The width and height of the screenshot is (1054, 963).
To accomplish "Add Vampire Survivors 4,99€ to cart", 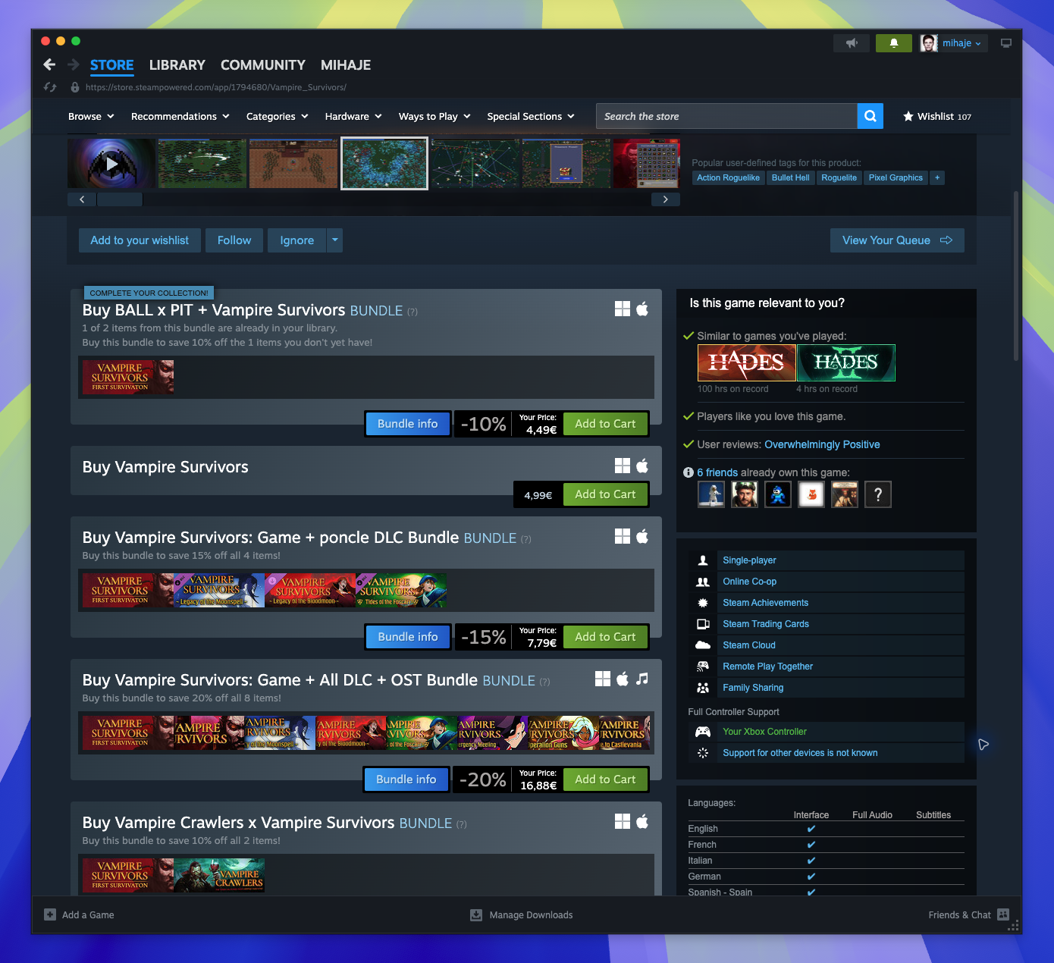I will pos(605,494).
